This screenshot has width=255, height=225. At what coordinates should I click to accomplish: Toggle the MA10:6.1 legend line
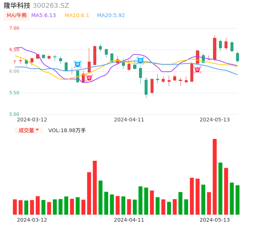[77, 16]
